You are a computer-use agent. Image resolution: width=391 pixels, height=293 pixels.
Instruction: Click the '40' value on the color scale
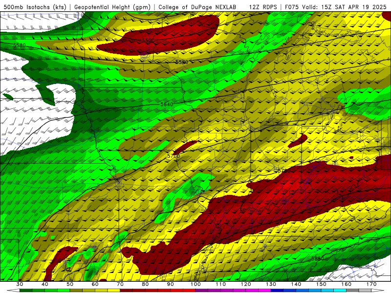click(x=45, y=284)
